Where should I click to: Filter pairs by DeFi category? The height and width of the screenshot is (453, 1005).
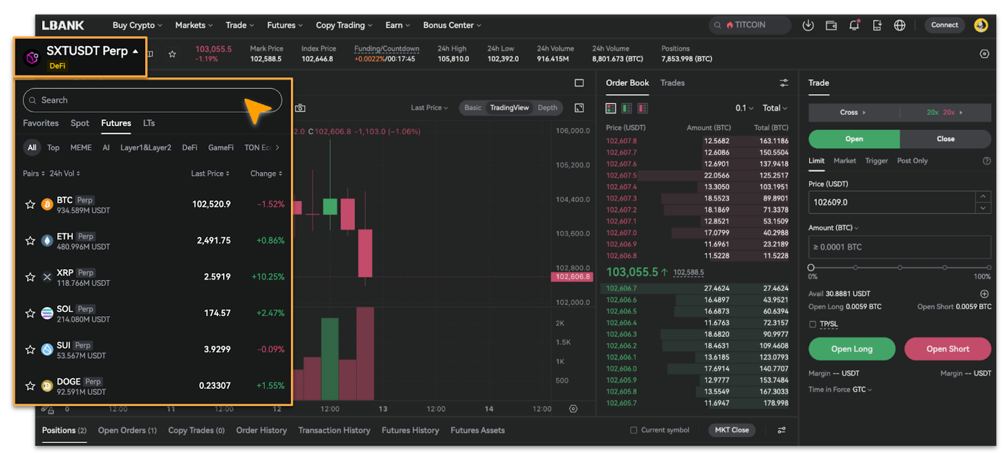click(190, 147)
